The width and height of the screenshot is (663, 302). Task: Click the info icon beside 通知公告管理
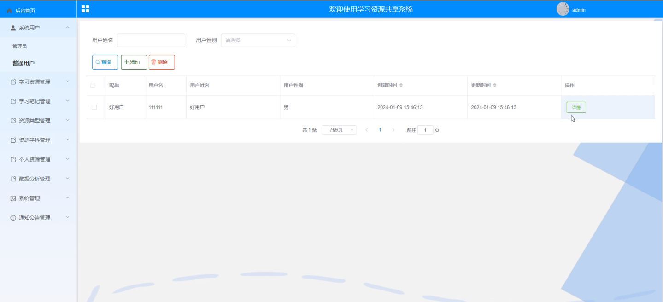pyautogui.click(x=13, y=218)
